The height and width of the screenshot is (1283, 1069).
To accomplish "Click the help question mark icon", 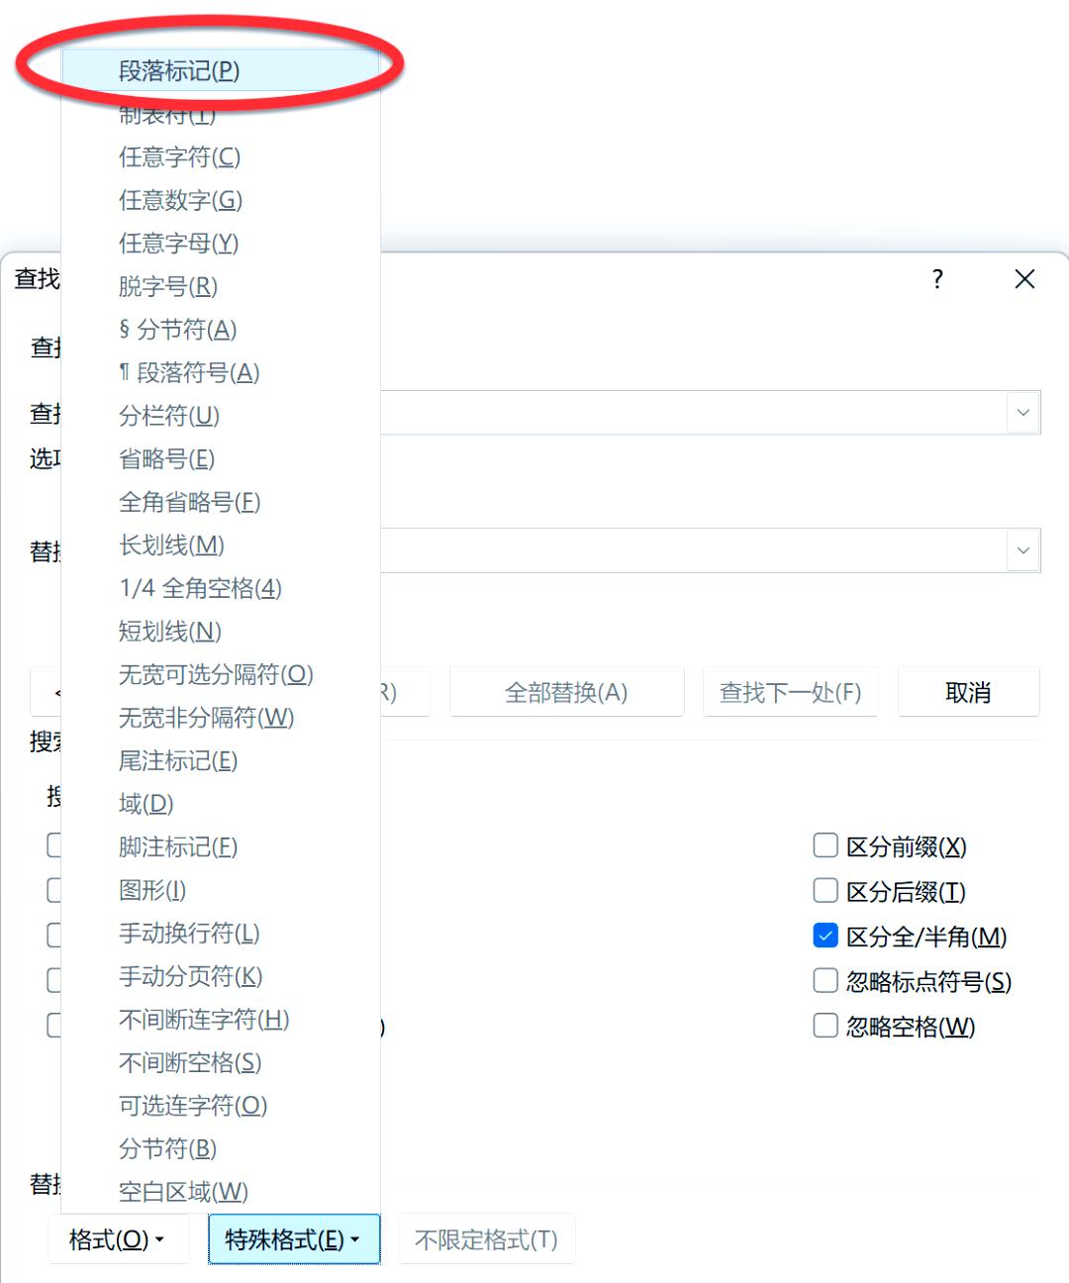I will tap(937, 279).
